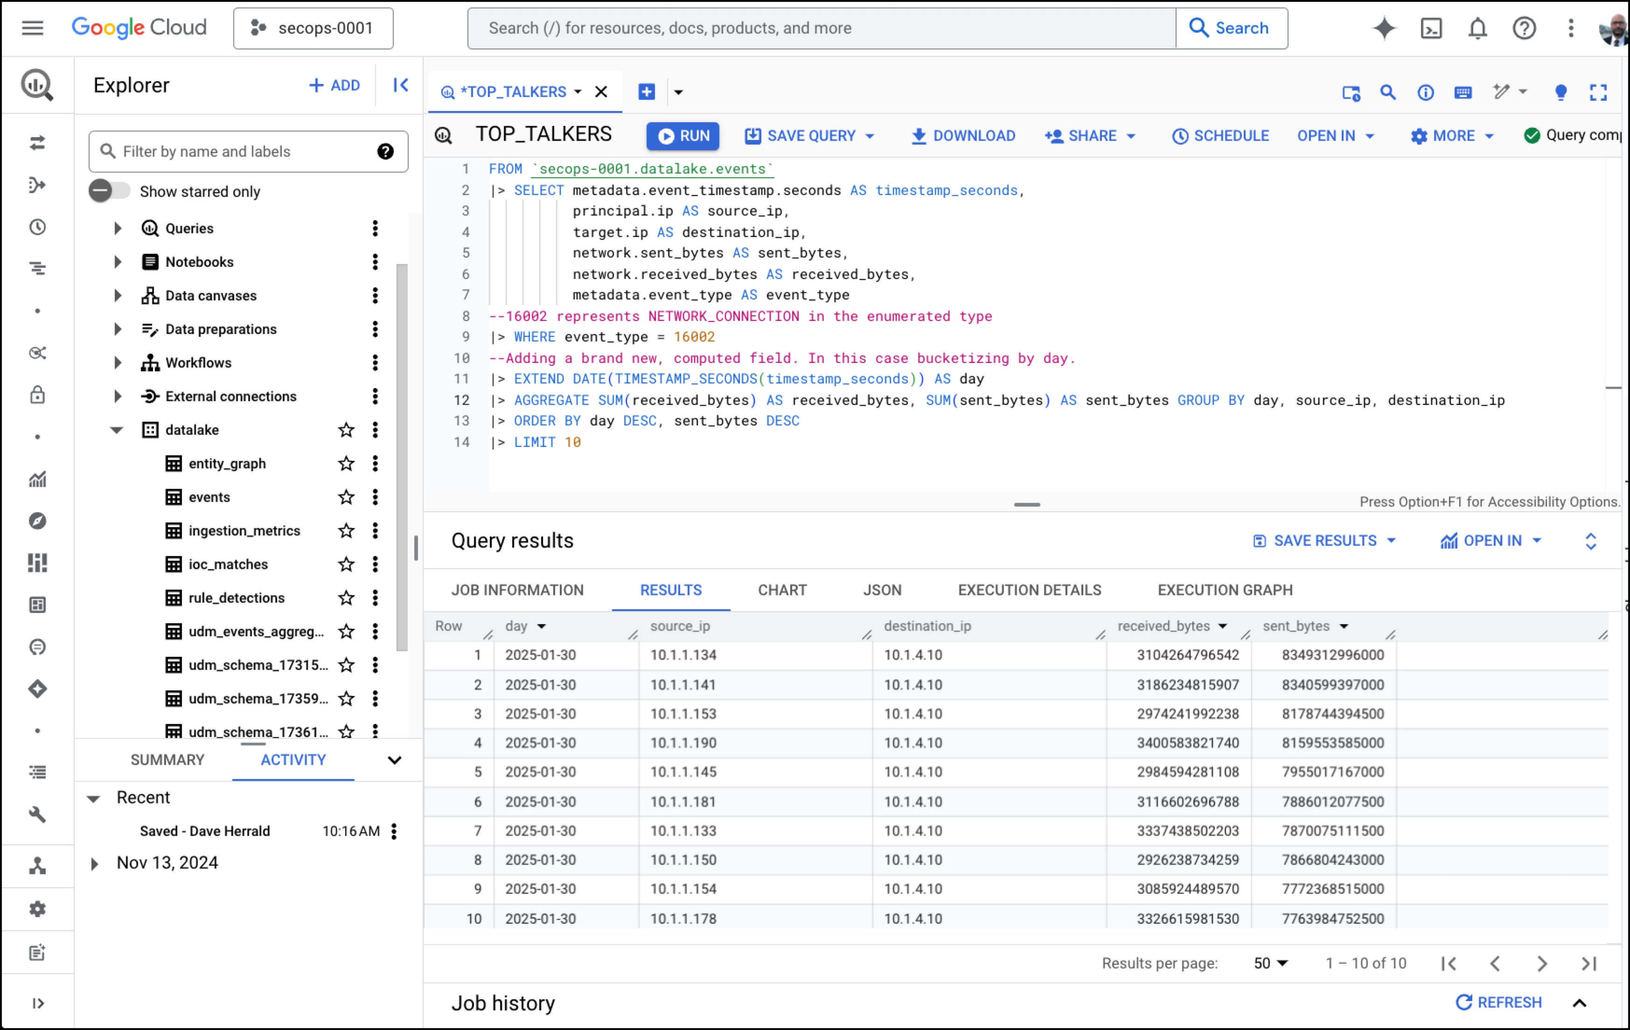This screenshot has width=1630, height=1030.
Task: Open the vertical dots settings menu in header
Action: [x=1571, y=28]
